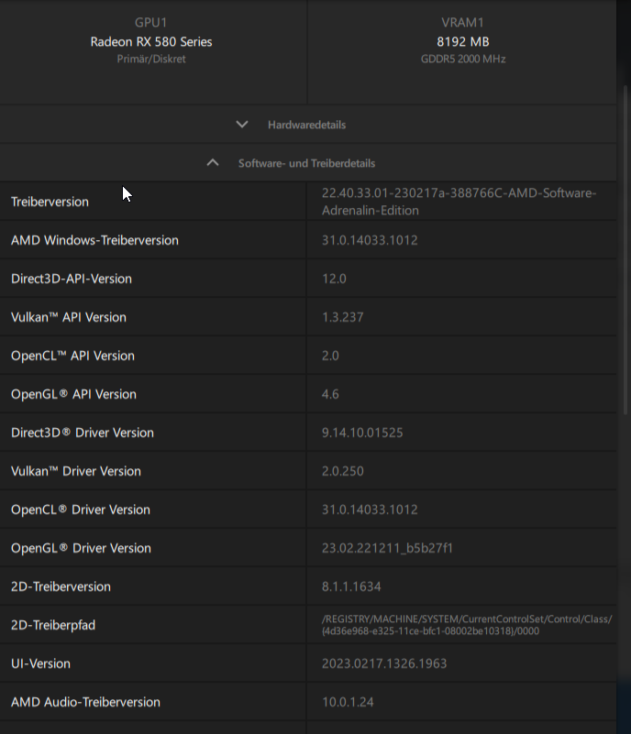
Task: Click the vertical scrollbar thumb
Action: 625,250
